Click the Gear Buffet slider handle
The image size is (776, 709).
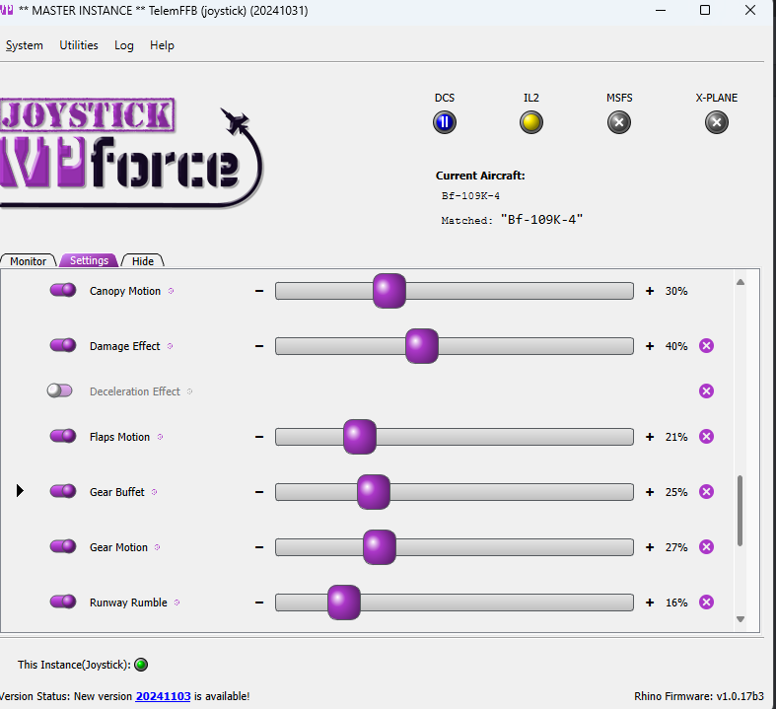coord(374,492)
